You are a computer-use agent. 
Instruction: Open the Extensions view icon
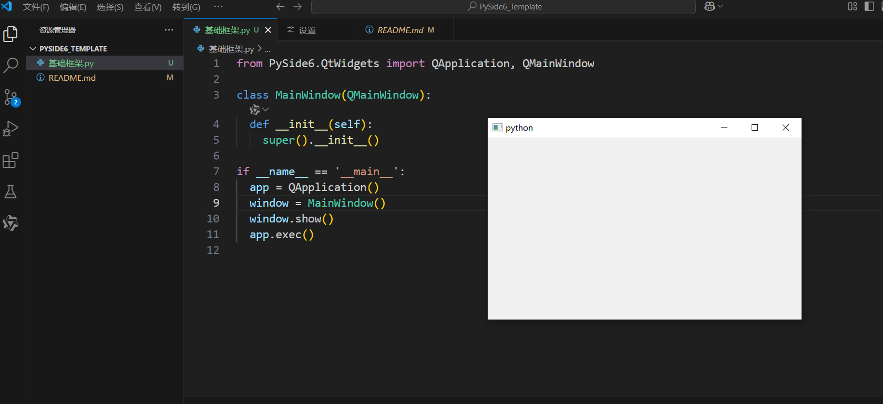tap(11, 161)
